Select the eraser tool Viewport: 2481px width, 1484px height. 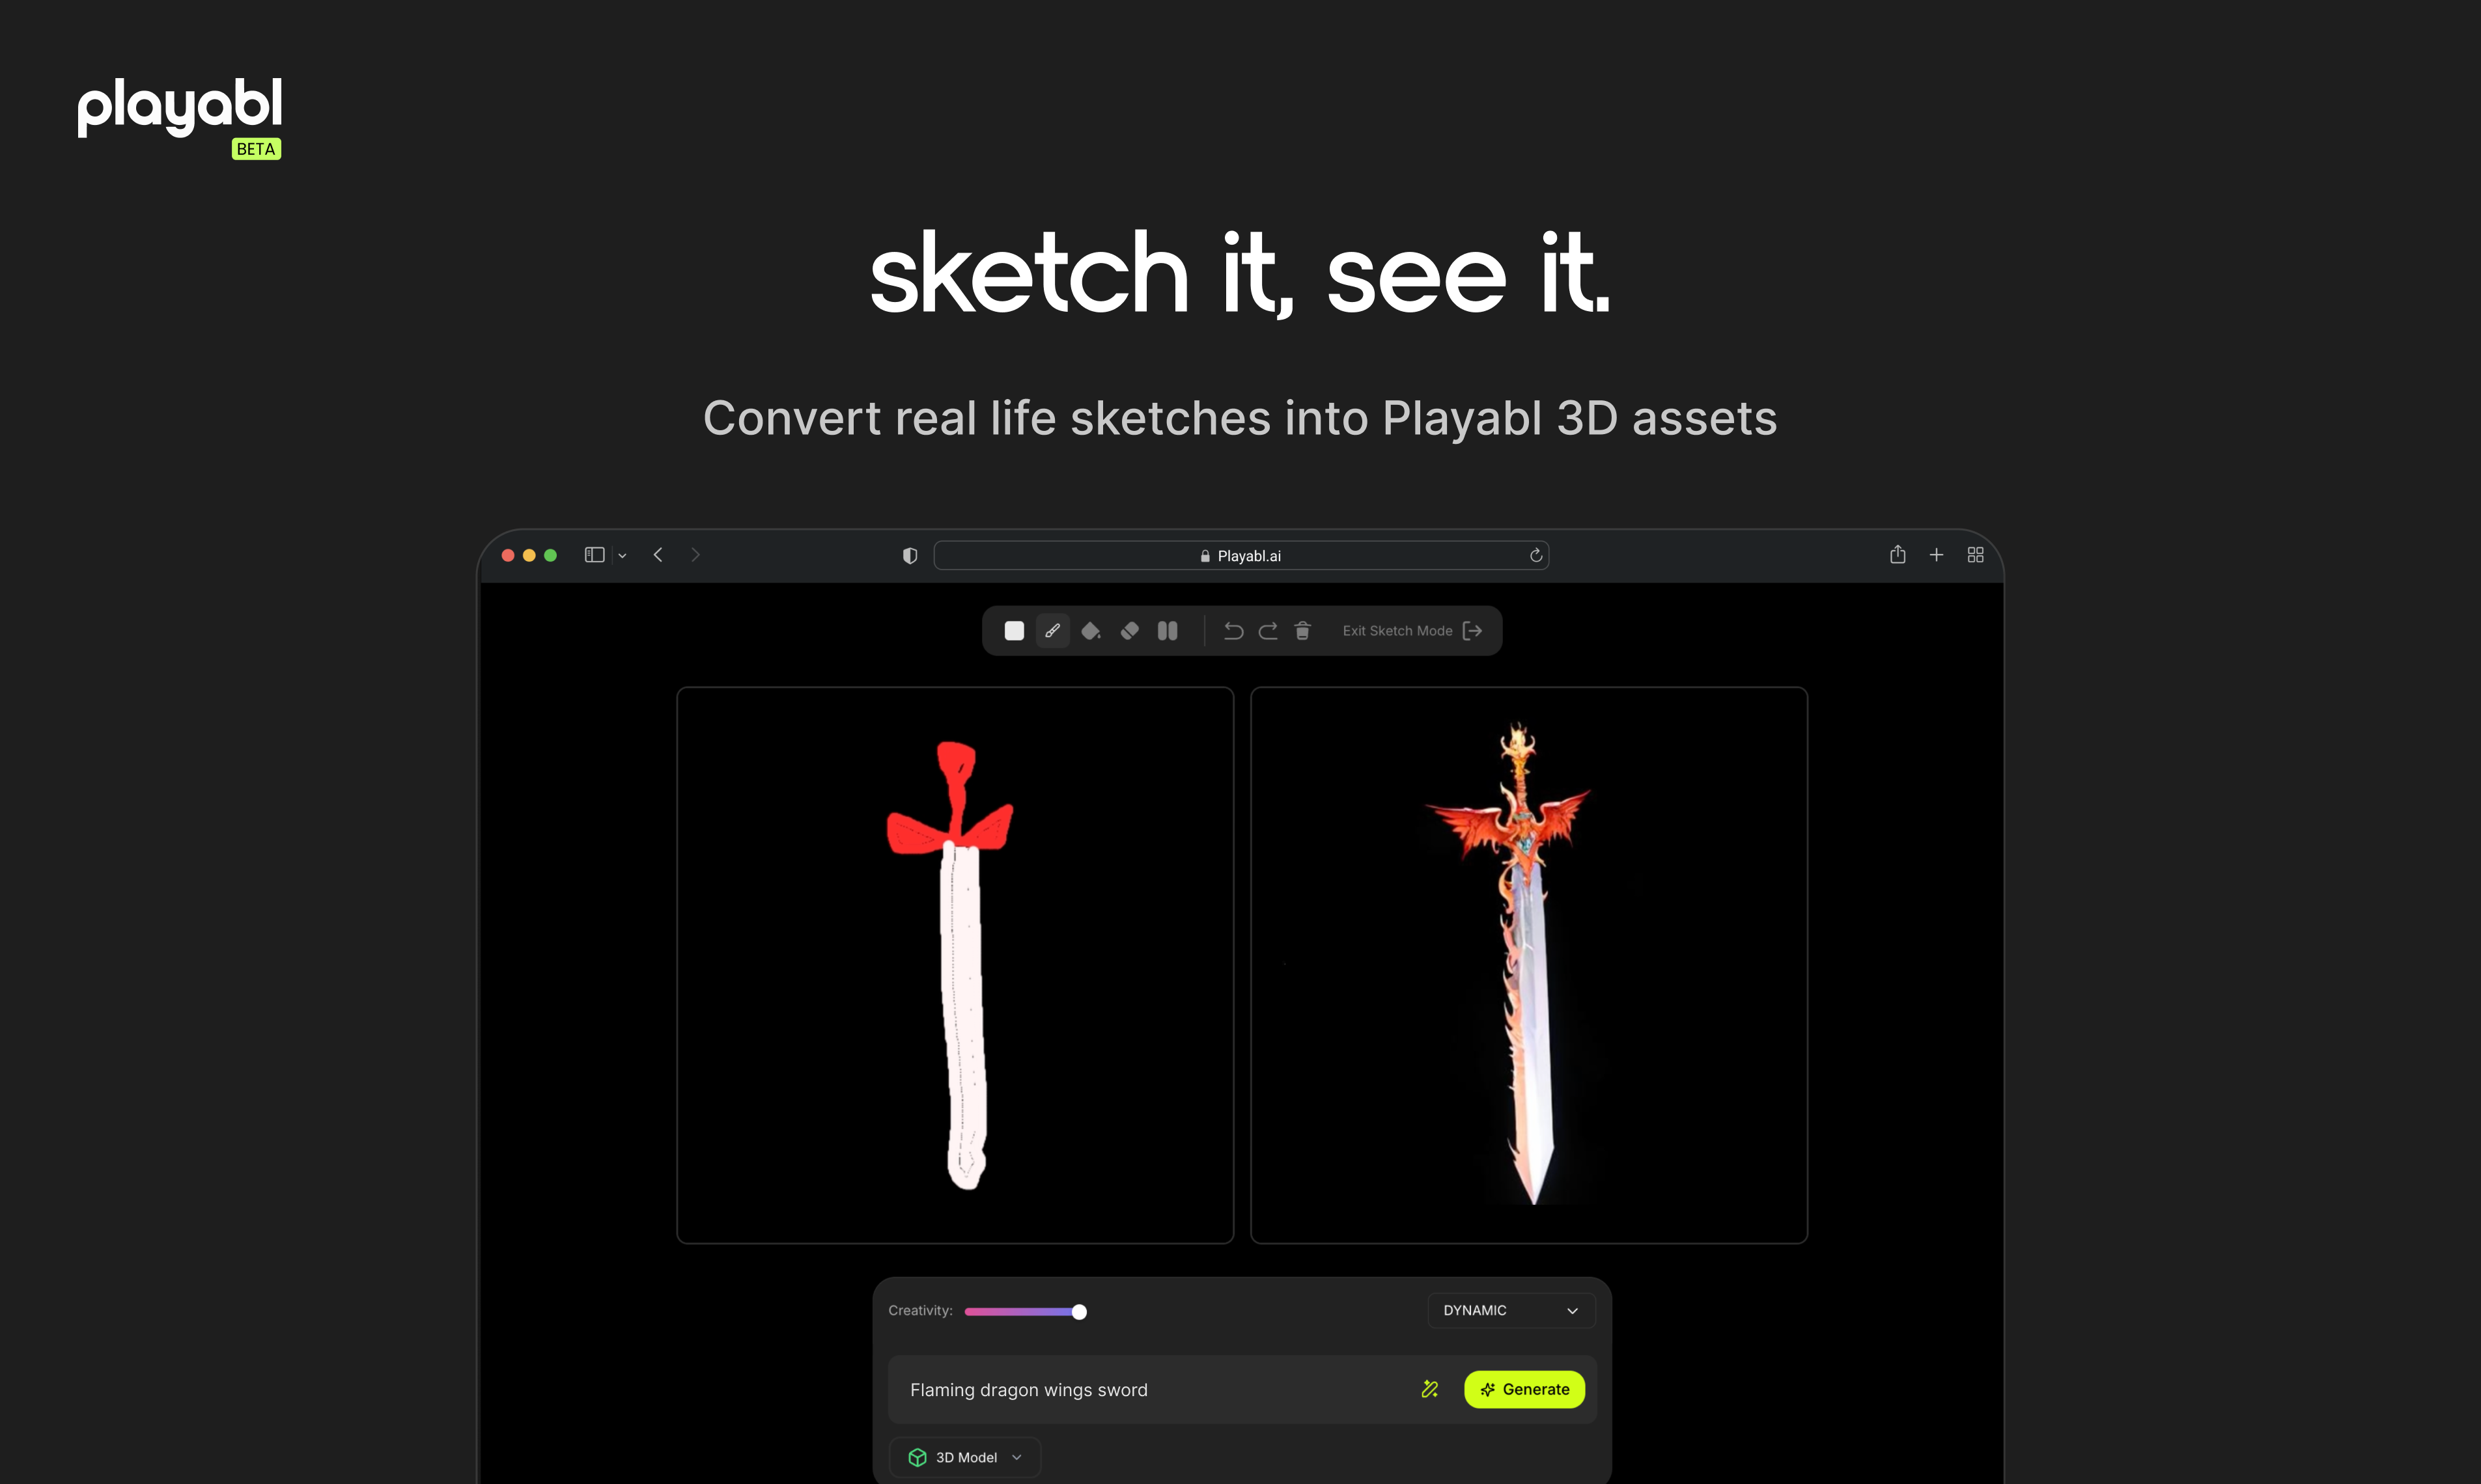tap(1129, 631)
